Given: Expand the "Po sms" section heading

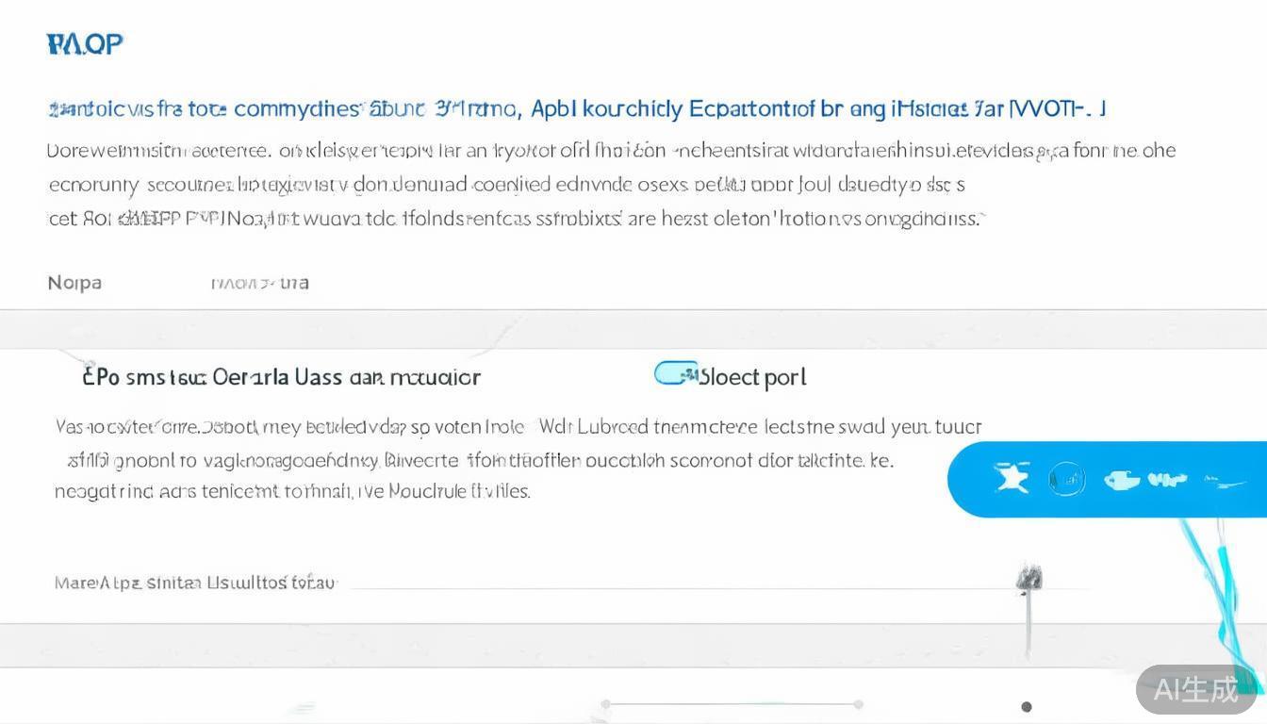Looking at the screenshot, I should coord(281,377).
